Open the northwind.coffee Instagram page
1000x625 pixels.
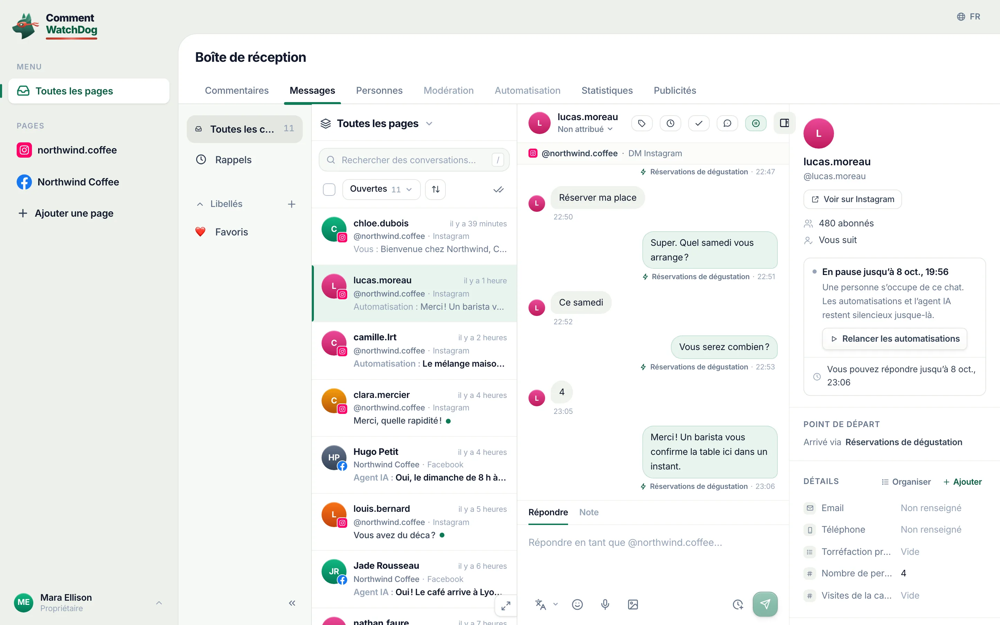pos(89,150)
